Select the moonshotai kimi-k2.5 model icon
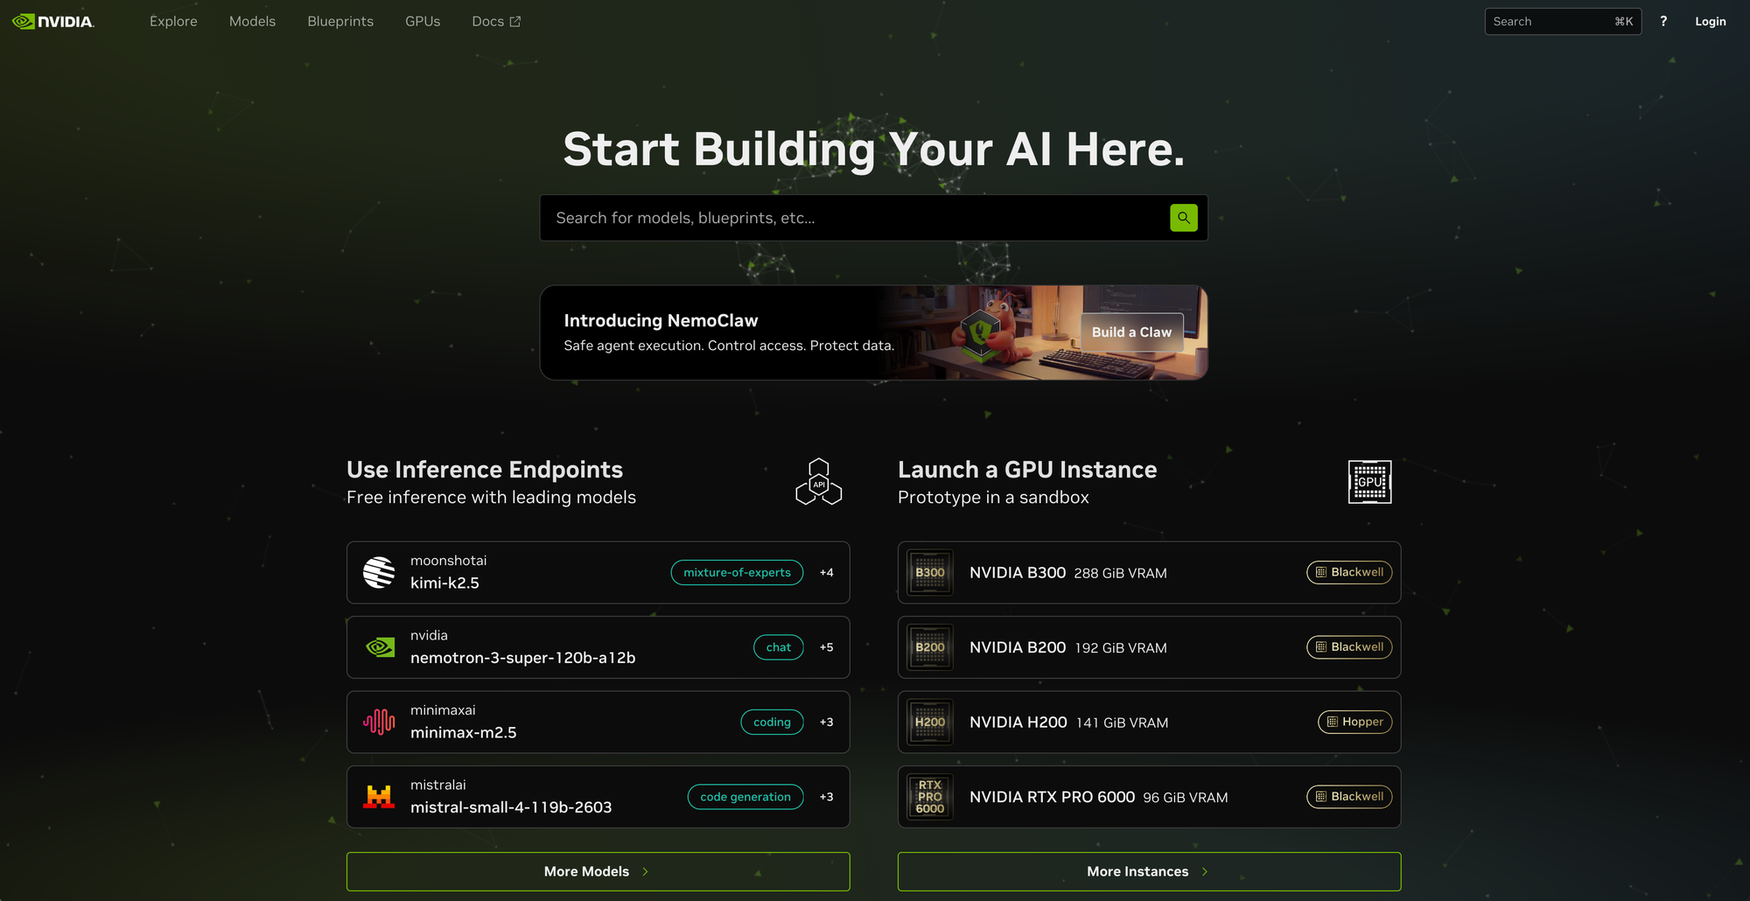1750x901 pixels. click(379, 572)
